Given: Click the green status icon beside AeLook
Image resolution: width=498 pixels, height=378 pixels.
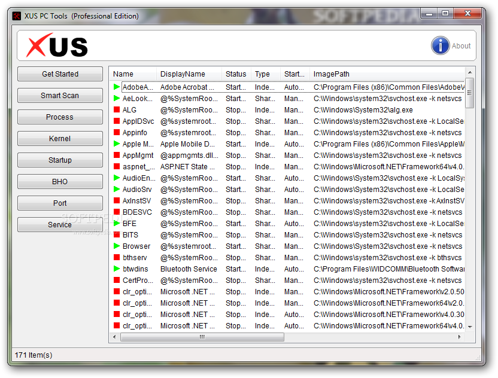Looking at the screenshot, I should click(x=117, y=99).
